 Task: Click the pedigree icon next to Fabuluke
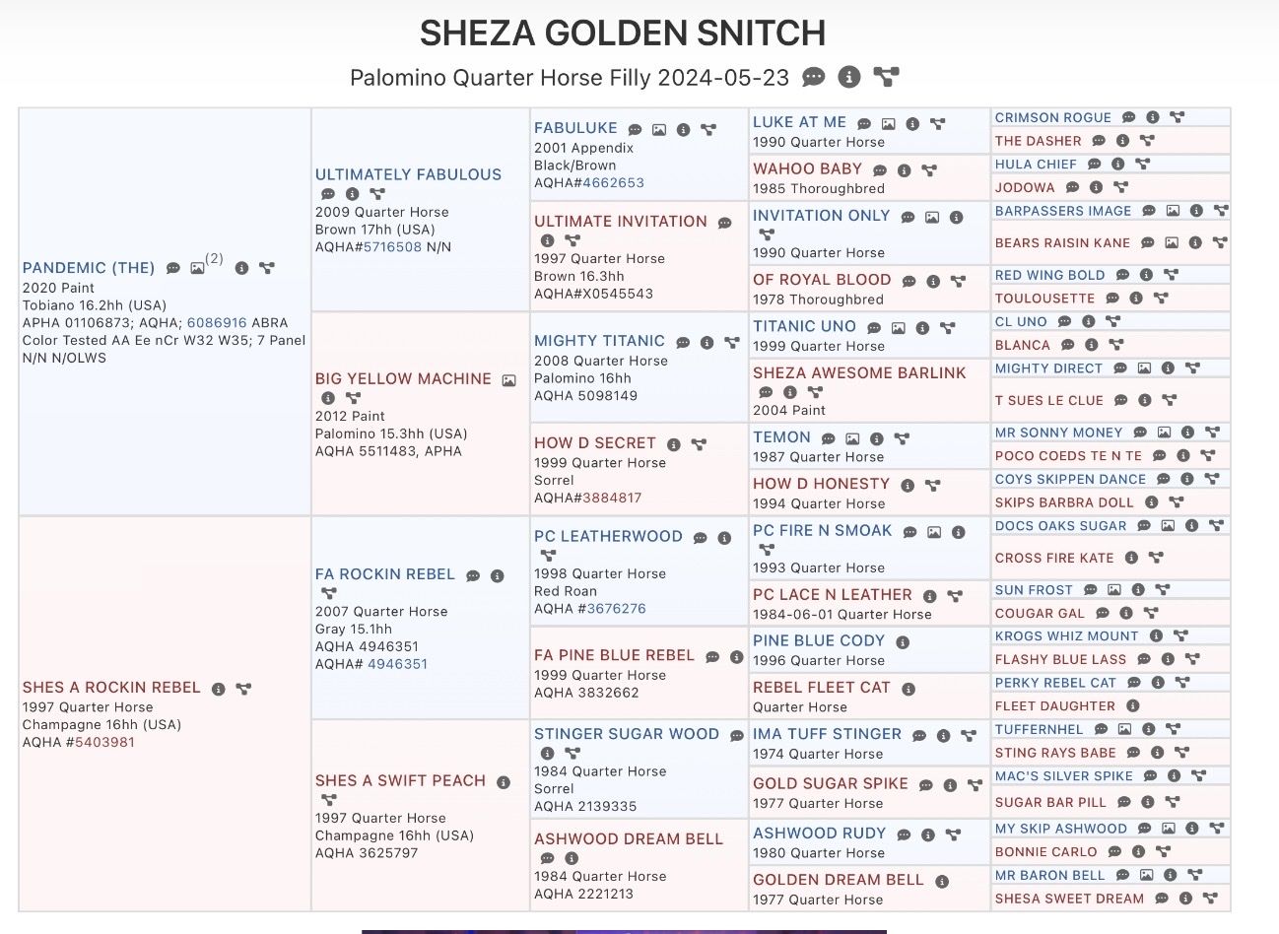click(707, 129)
